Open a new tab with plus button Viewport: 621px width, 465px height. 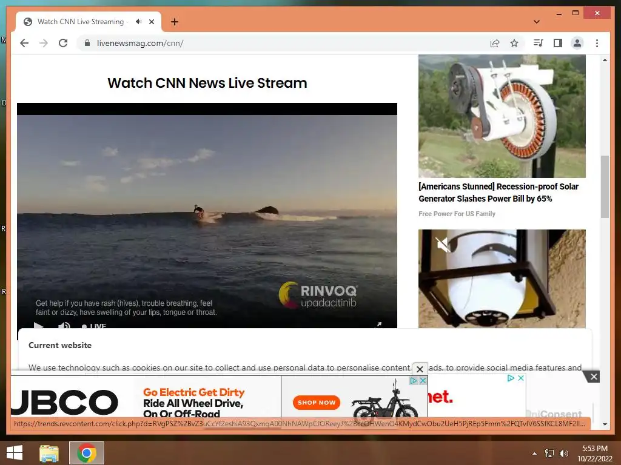pos(174,22)
